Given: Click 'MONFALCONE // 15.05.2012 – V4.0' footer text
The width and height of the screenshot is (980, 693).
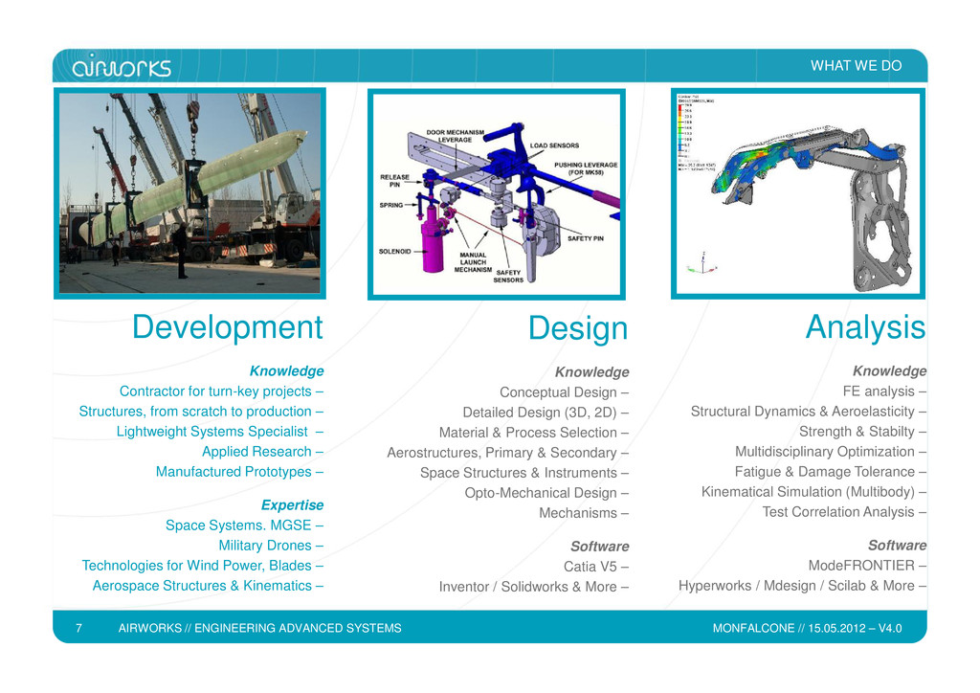Looking at the screenshot, I should click(807, 629).
